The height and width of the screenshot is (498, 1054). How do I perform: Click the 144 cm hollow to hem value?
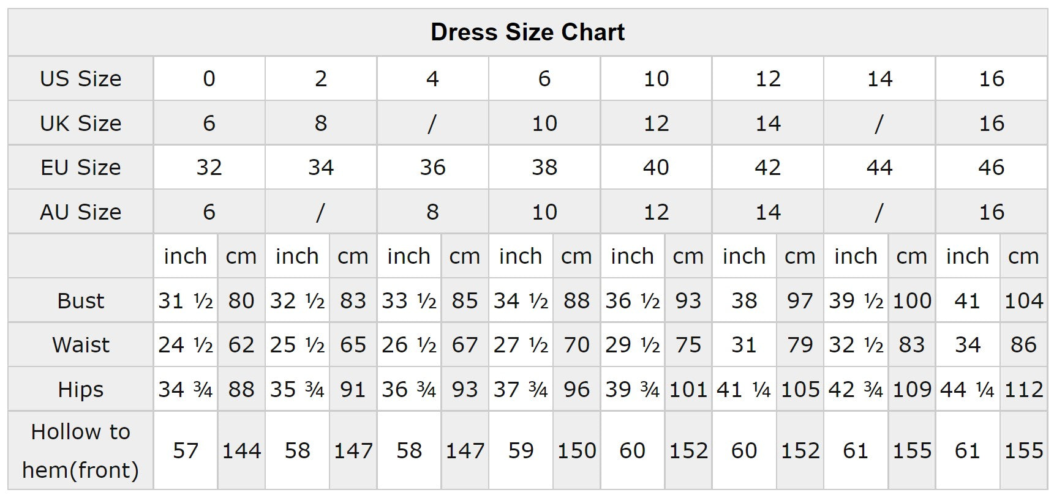pos(241,451)
